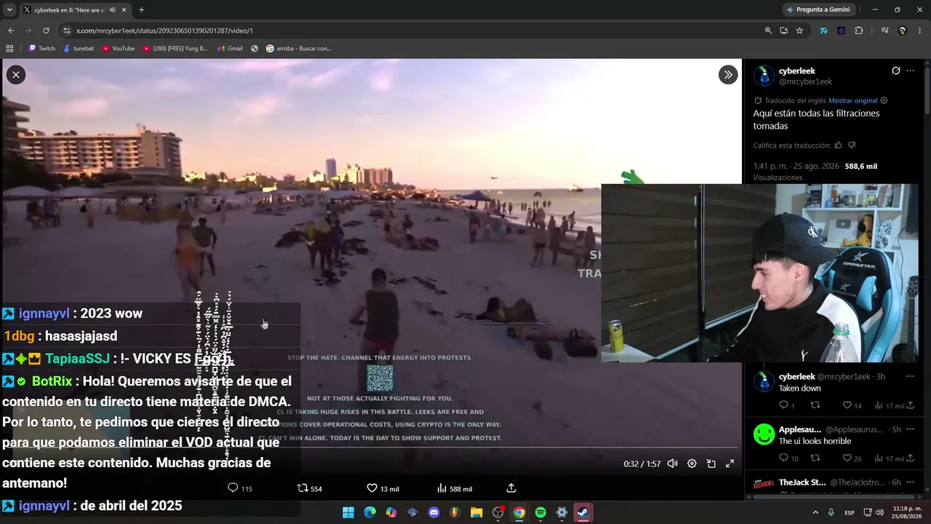Open cyberleek's profile avatar at the top
The width and height of the screenshot is (931, 524).
point(764,76)
